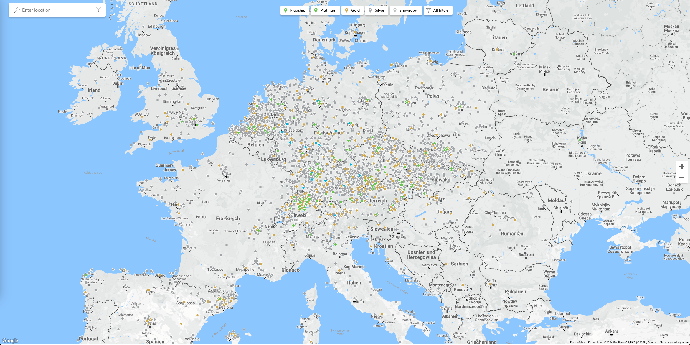Zoom out with the minus button
Screen dimensions: 690x345
coord(682,178)
